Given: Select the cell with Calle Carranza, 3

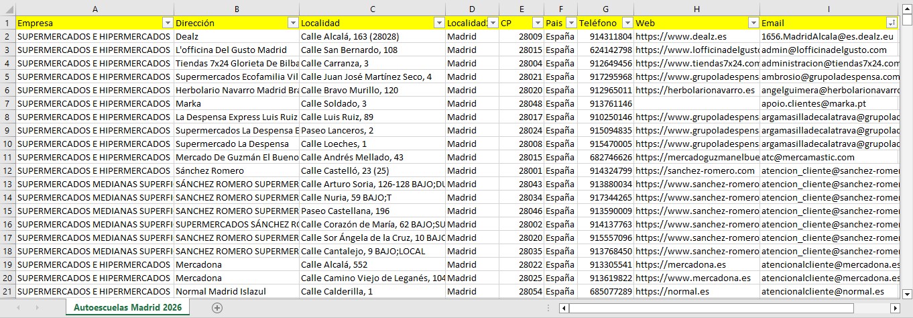Looking at the screenshot, I should pyautogui.click(x=372, y=63).
